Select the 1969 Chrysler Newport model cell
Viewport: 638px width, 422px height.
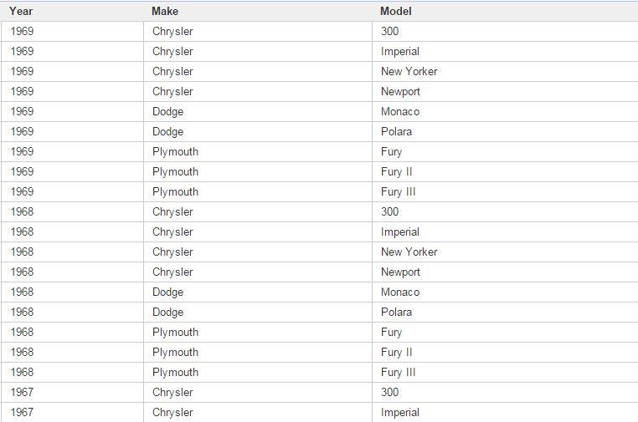pyautogui.click(x=505, y=91)
